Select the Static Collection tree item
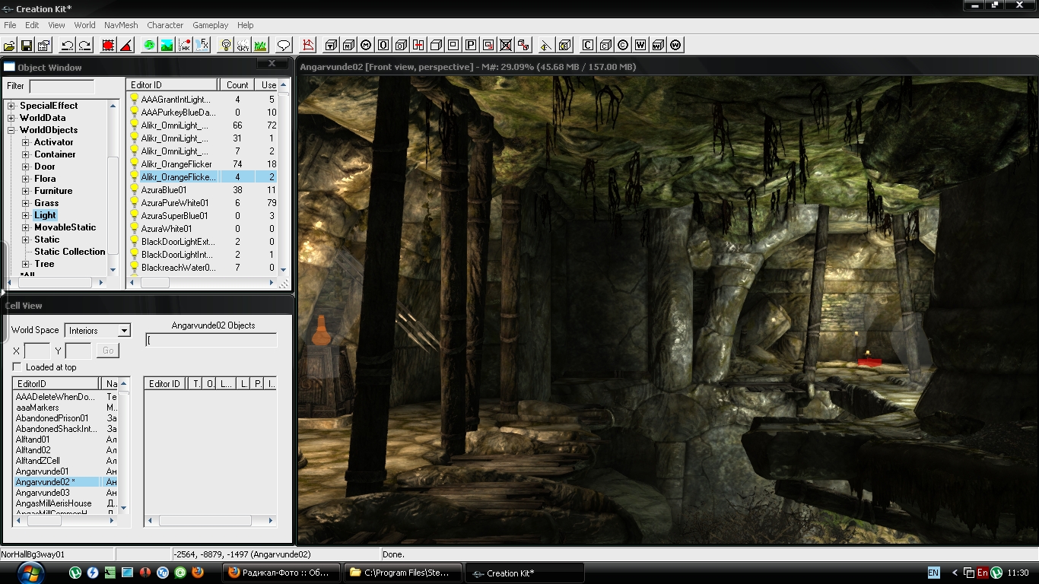This screenshot has height=584, width=1039. click(69, 252)
